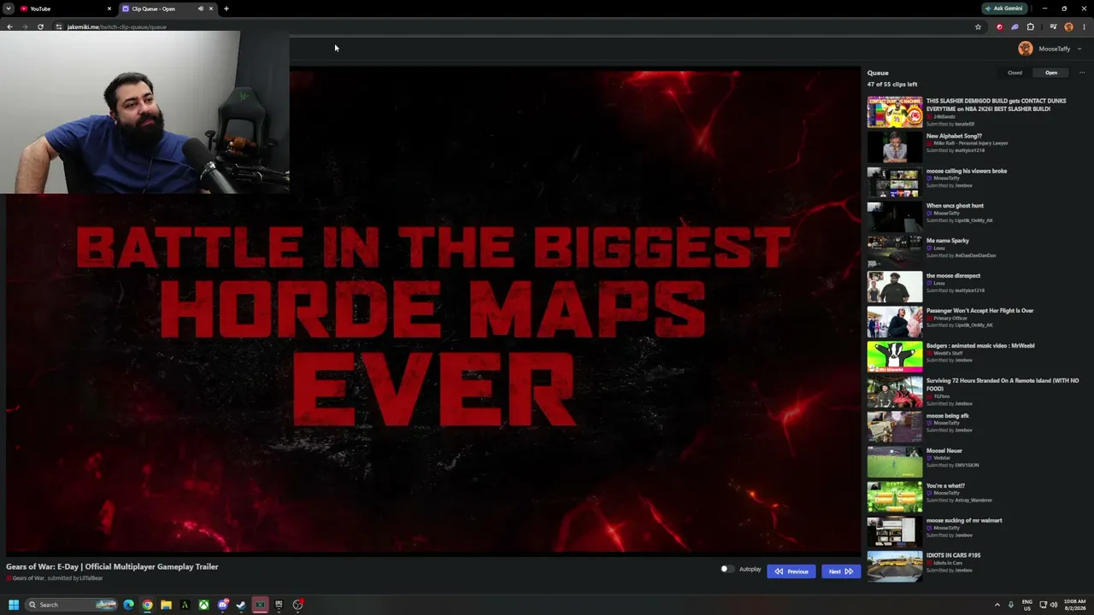
Task: Skip to the Next clip
Action: point(840,571)
